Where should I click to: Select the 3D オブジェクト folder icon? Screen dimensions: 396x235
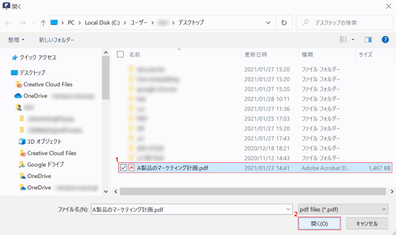pyautogui.click(x=22, y=142)
